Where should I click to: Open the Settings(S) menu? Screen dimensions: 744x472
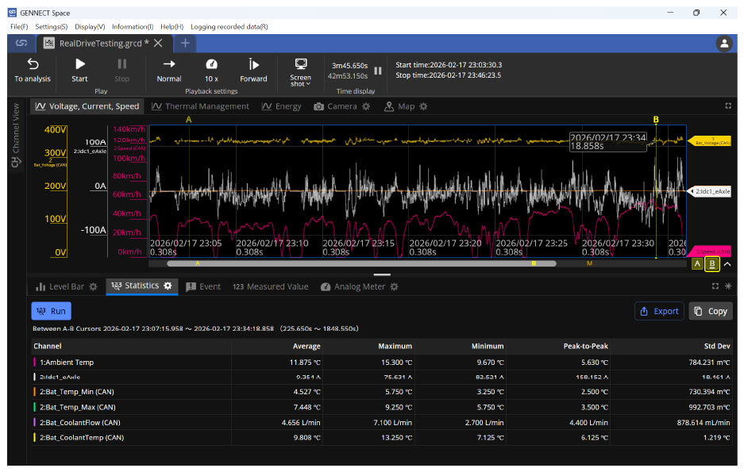pyautogui.click(x=52, y=26)
